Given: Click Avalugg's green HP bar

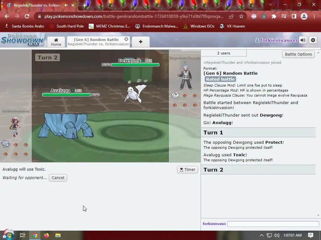Looking at the screenshot, I should point(66,95).
